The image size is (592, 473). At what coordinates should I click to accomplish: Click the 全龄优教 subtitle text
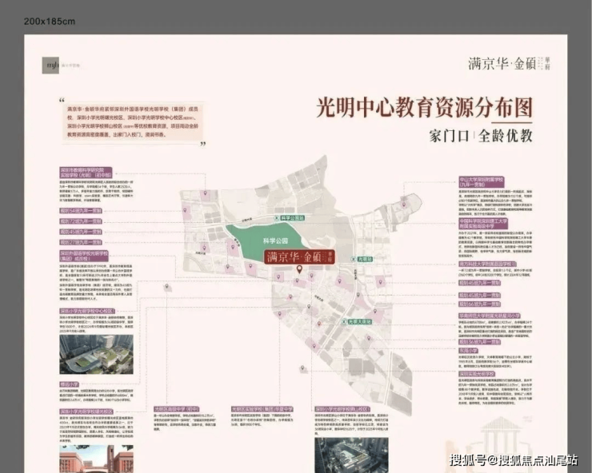(505, 136)
